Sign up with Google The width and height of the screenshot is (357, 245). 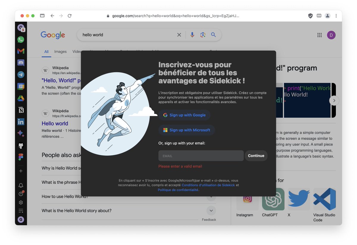184,115
